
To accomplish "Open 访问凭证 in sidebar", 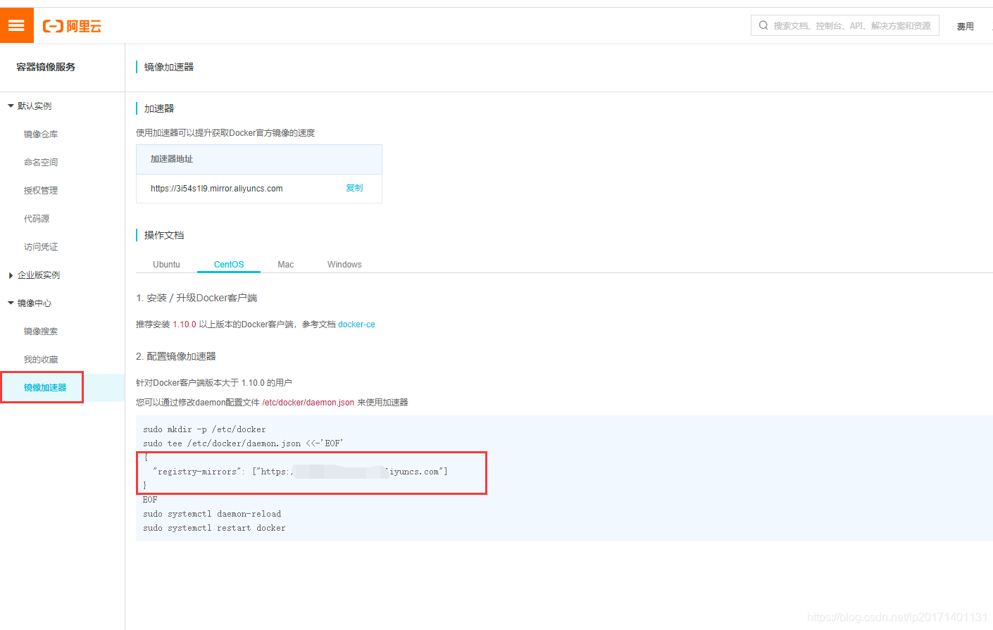I will point(41,247).
